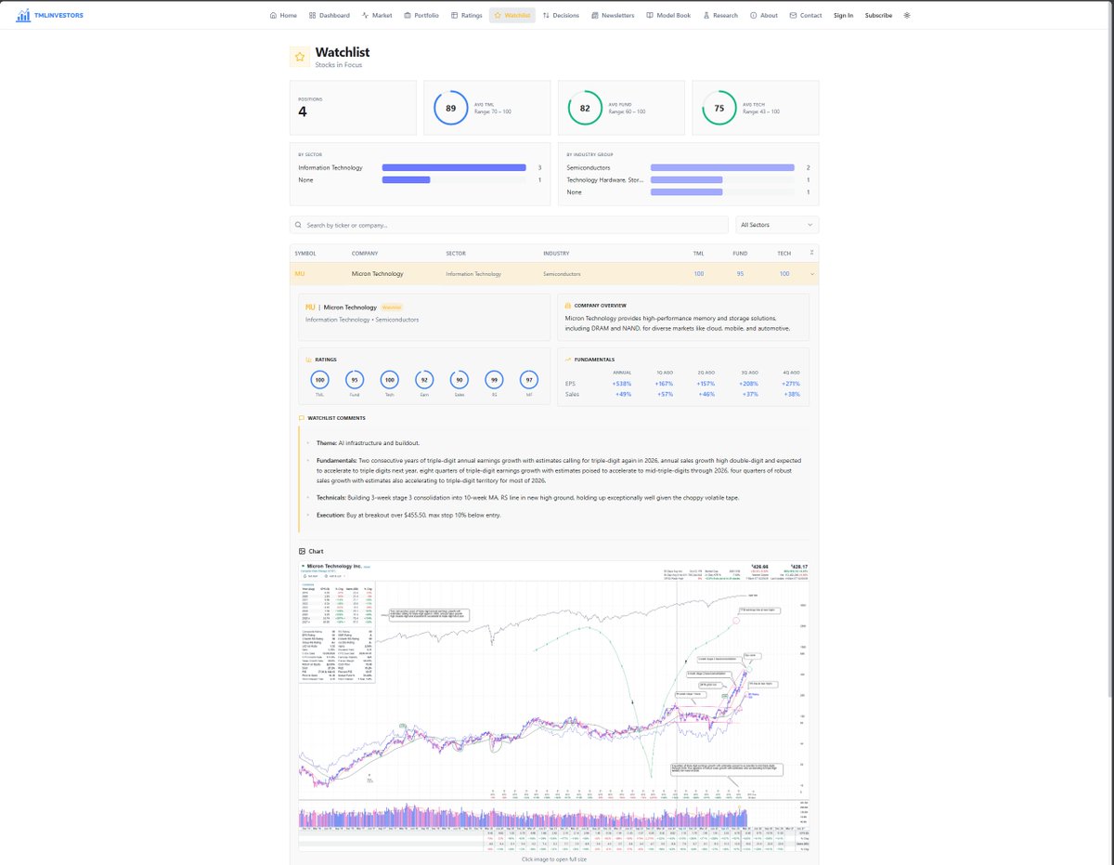Click the Decisions arrows icon
This screenshot has width=1114, height=865.
tap(546, 16)
